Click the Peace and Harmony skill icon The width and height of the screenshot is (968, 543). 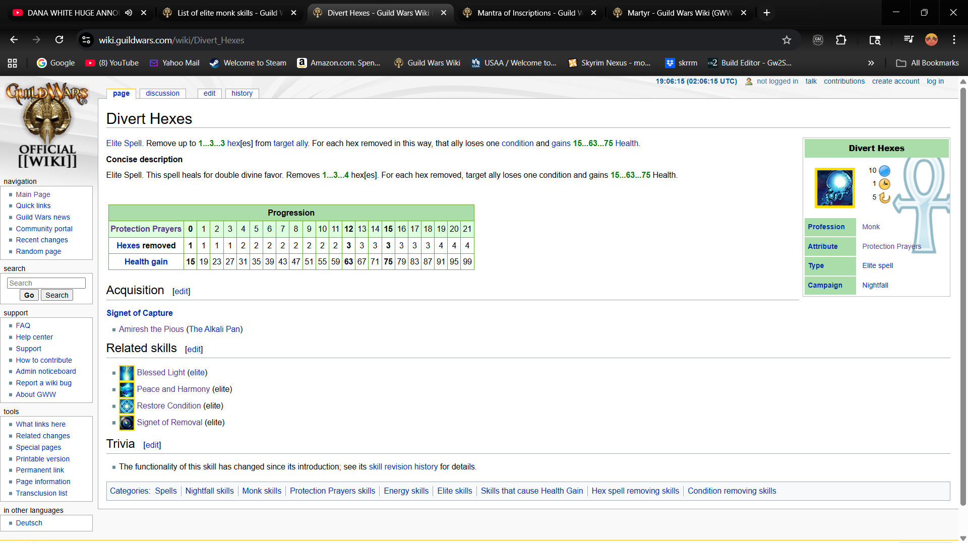[x=127, y=389]
